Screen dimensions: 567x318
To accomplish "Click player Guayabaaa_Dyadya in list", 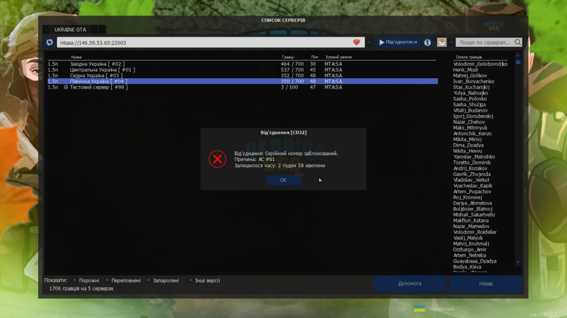I will [x=475, y=261].
